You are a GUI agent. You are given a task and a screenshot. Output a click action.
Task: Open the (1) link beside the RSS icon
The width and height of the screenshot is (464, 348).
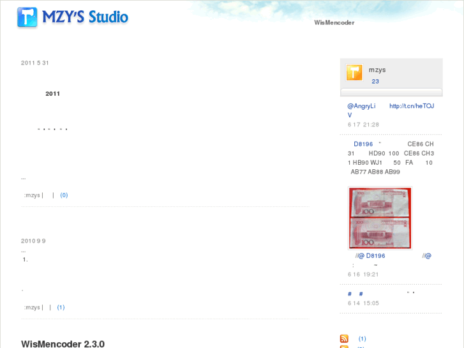[x=363, y=338]
